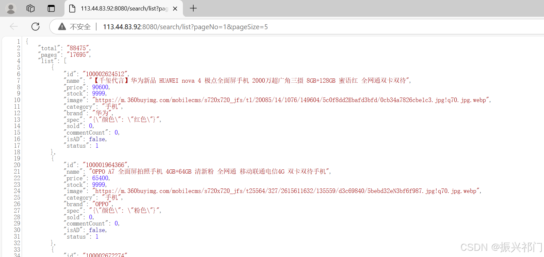Click the 不安全 security label
The image size is (544, 257).
coord(80,27)
